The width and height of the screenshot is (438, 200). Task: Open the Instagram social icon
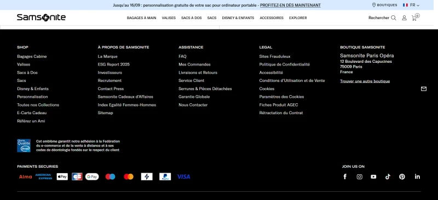[x=360, y=177]
